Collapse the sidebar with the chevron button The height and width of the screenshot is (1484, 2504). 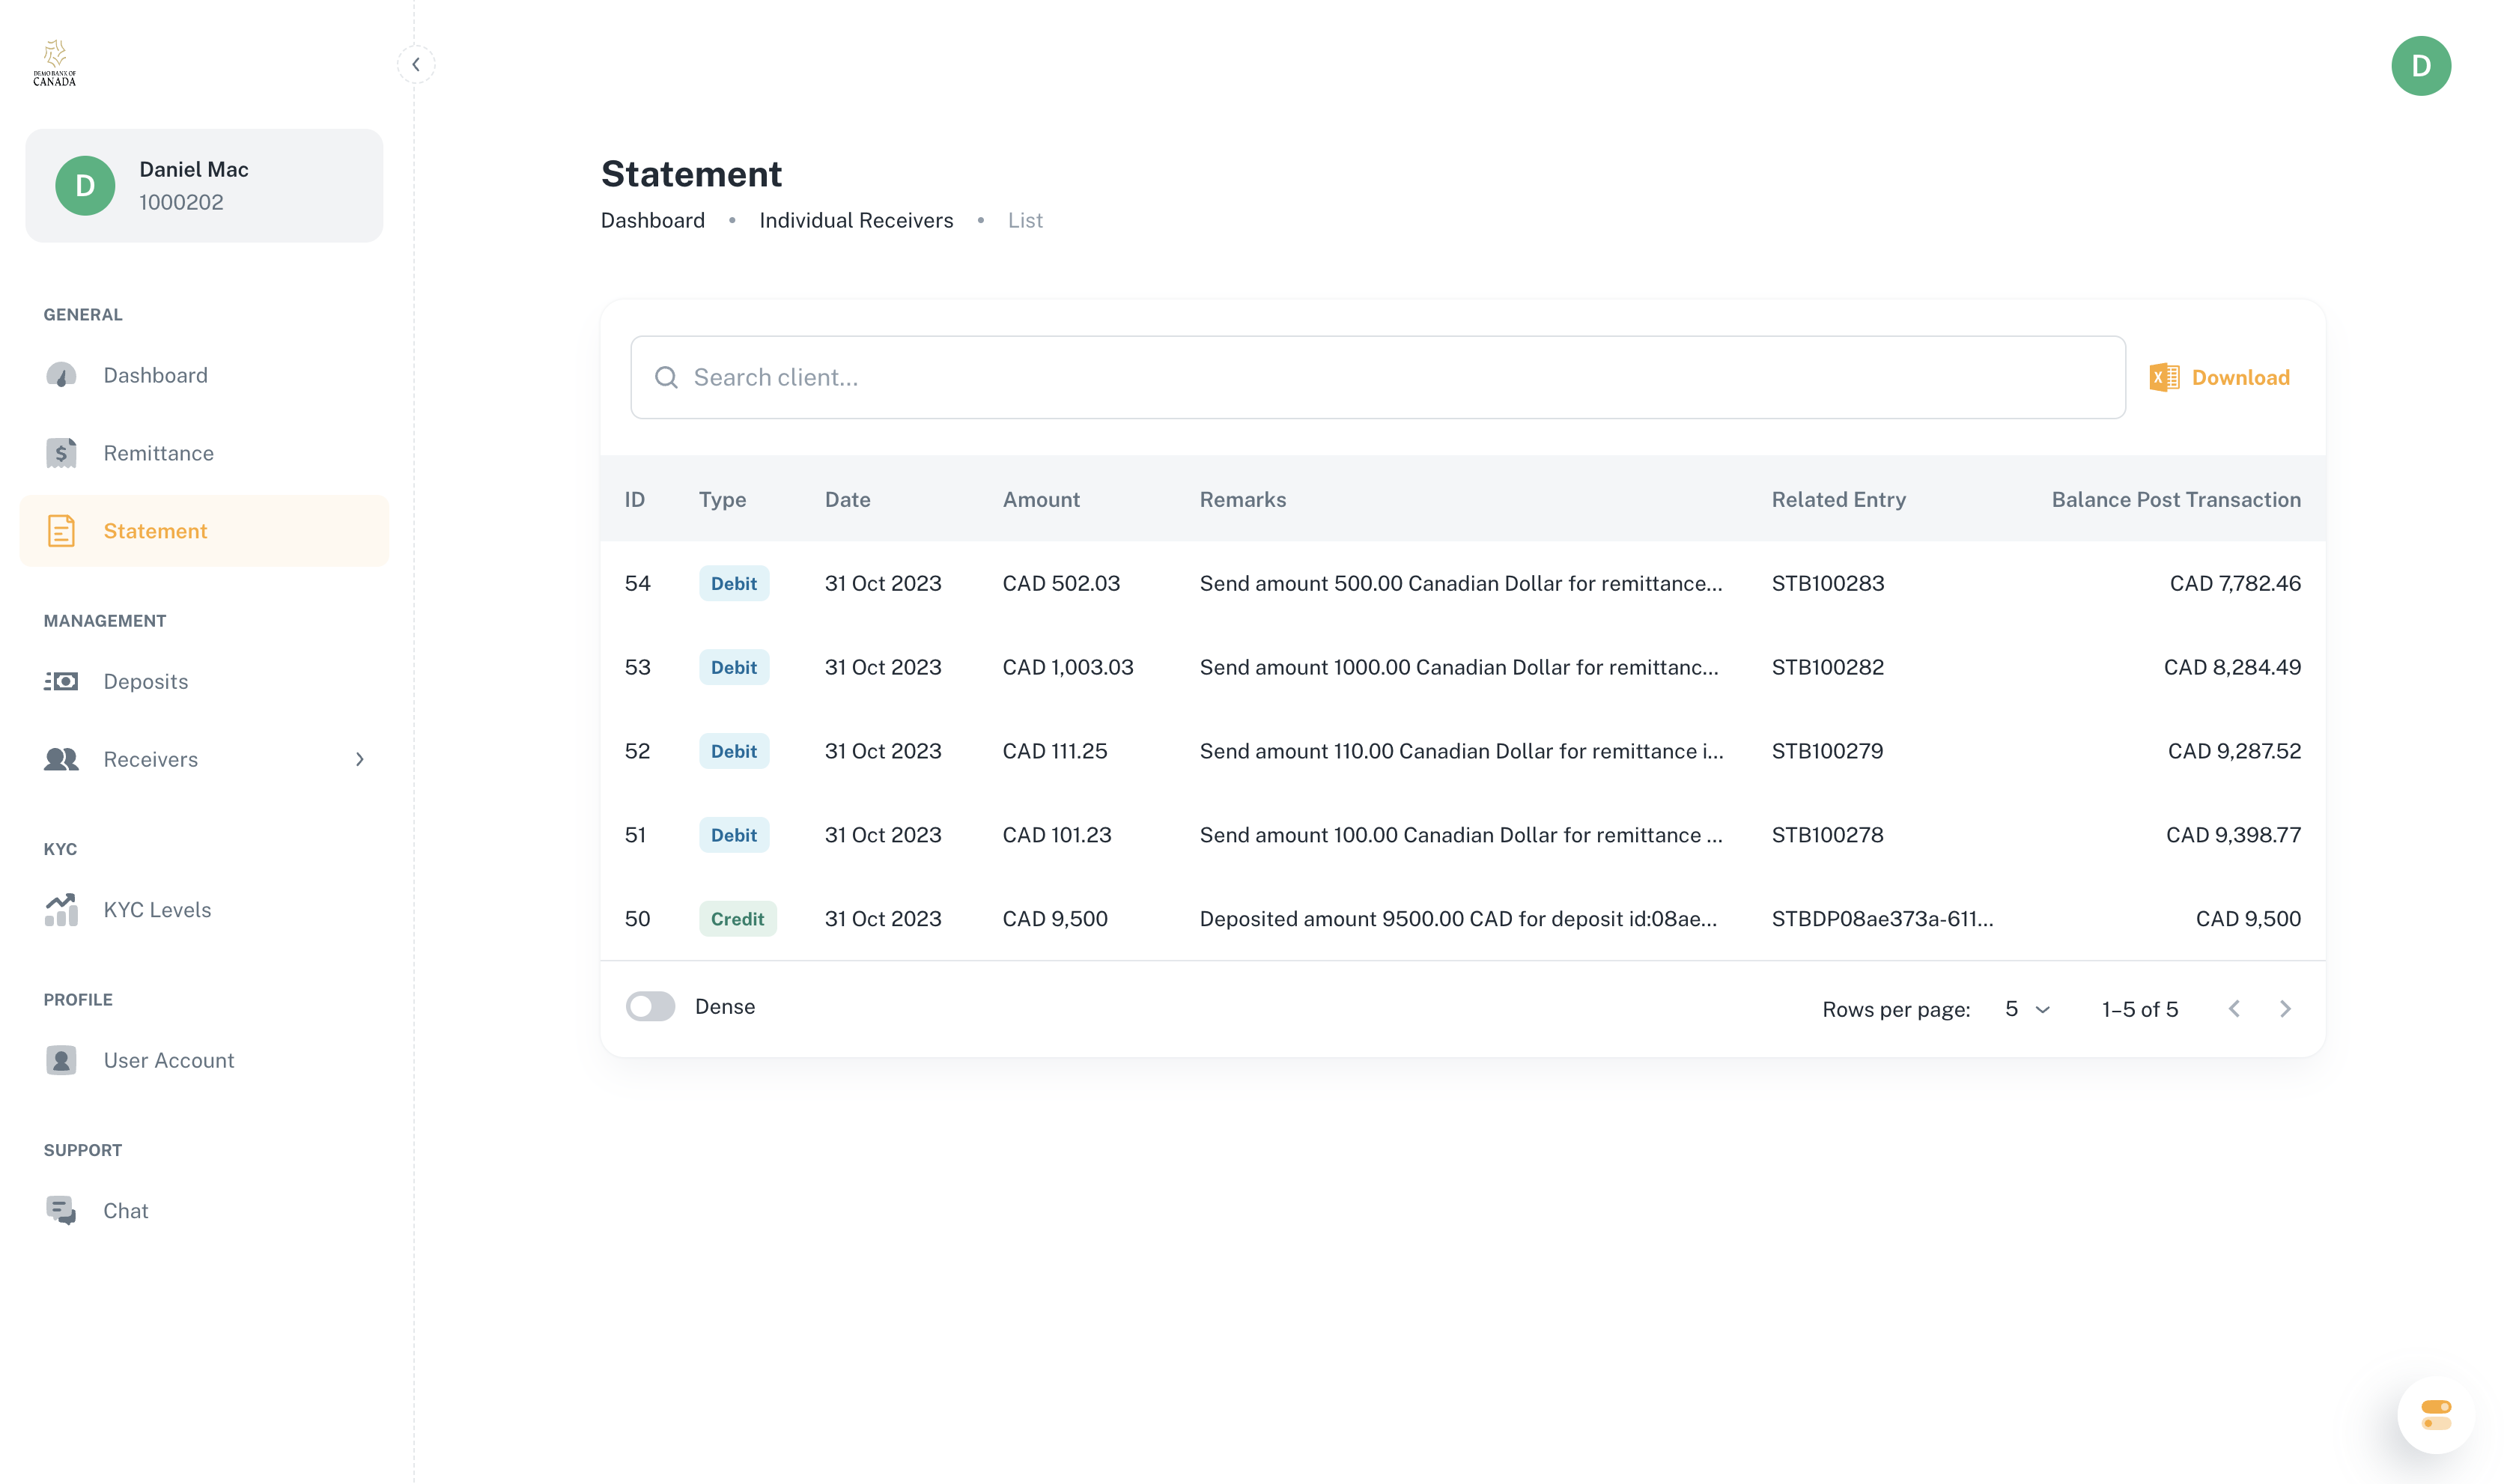click(x=416, y=64)
